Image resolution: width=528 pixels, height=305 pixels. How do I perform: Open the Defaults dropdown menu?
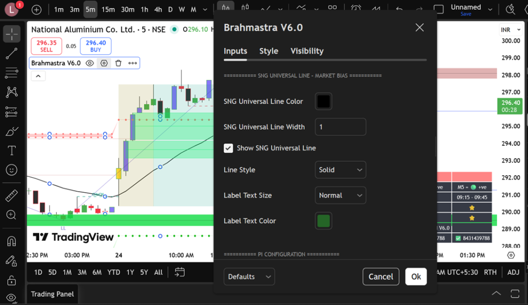coord(249,277)
